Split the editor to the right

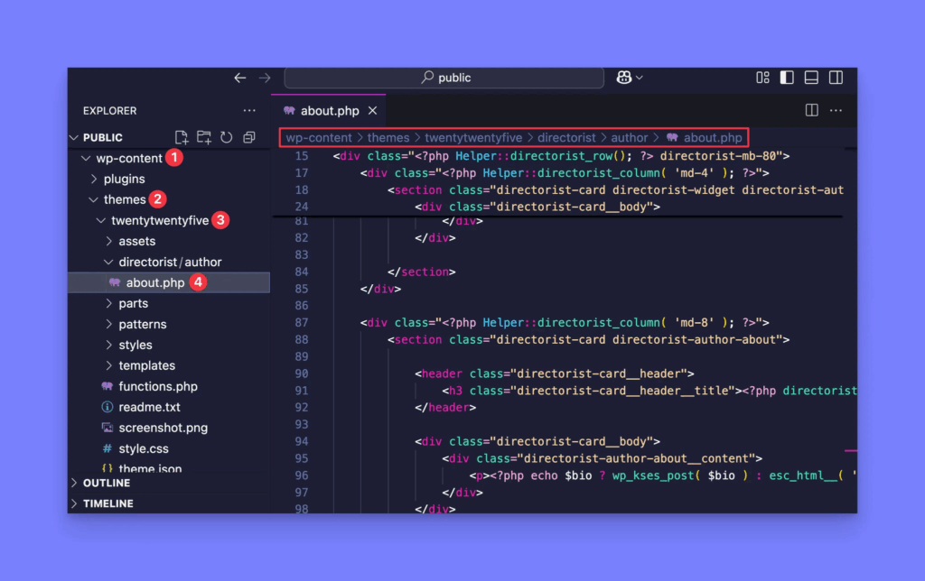tap(811, 110)
